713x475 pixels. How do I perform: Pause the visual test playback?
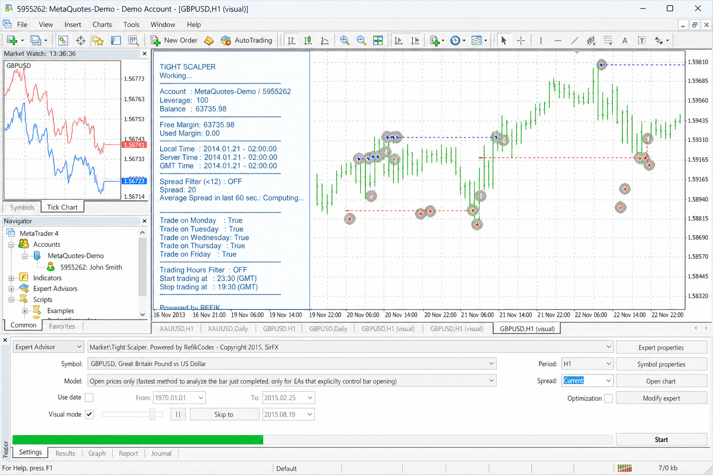(x=178, y=414)
